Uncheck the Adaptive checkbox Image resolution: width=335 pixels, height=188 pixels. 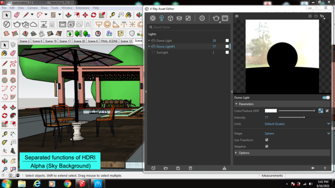pyautogui.click(x=267, y=146)
